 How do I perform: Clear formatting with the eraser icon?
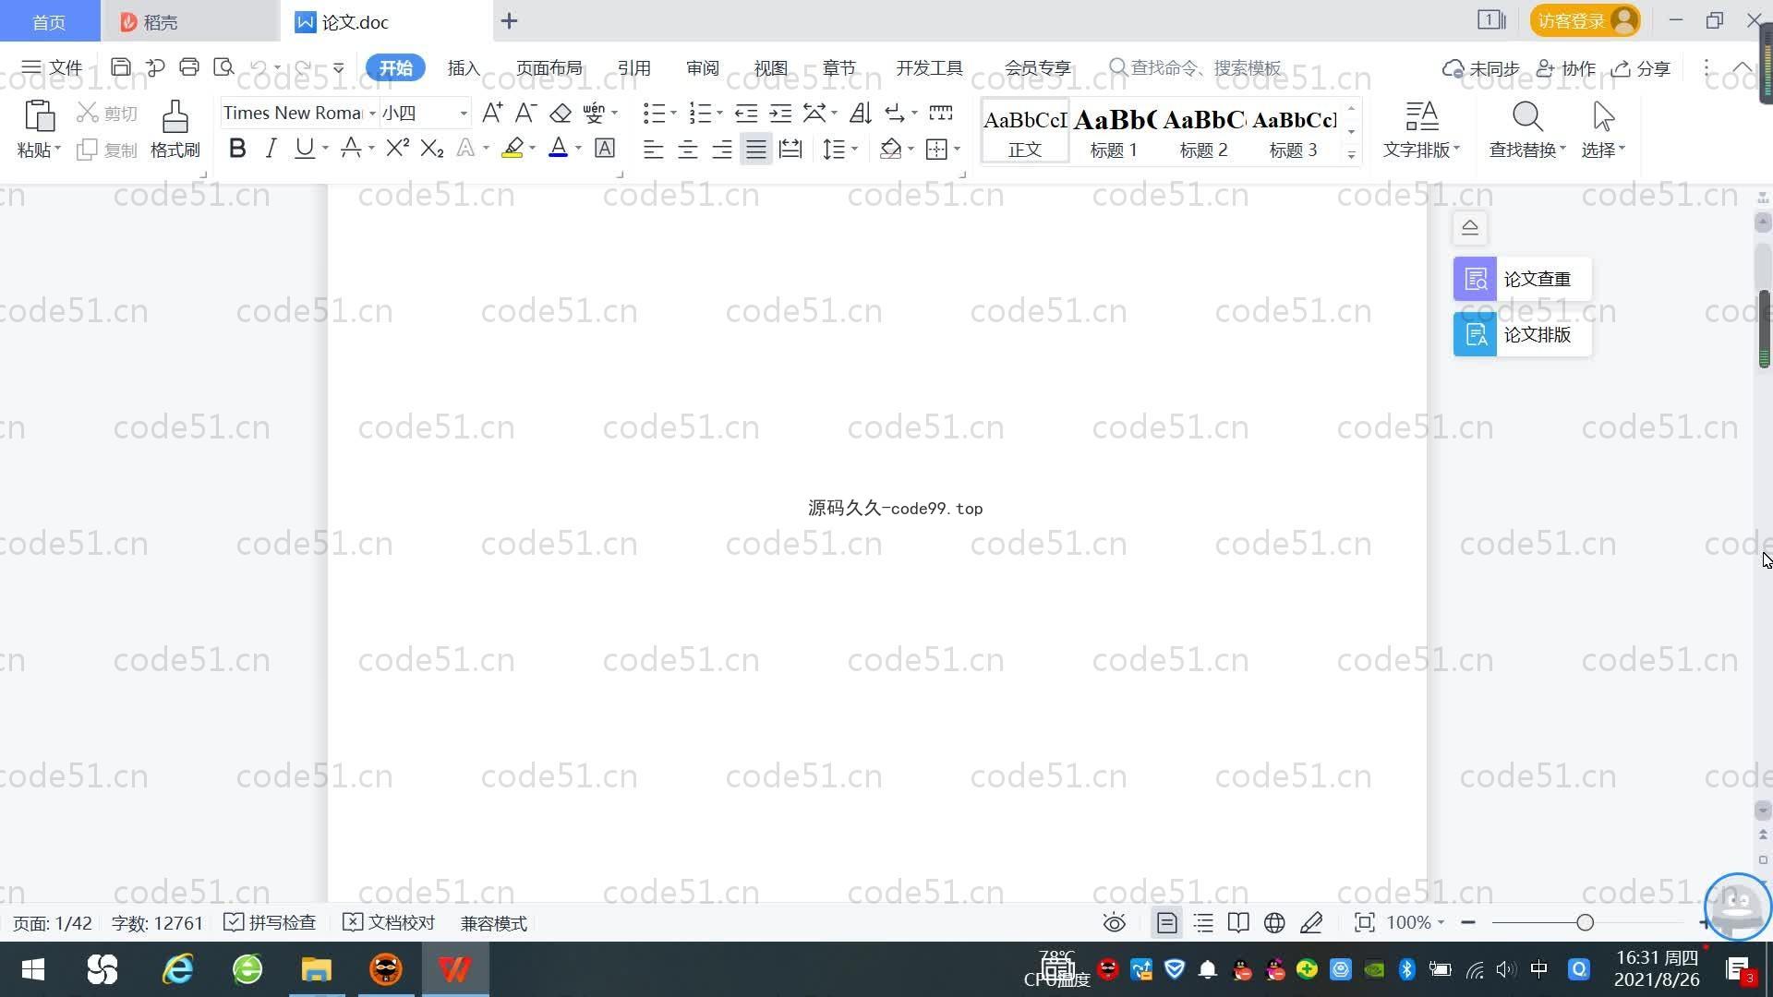tap(560, 113)
